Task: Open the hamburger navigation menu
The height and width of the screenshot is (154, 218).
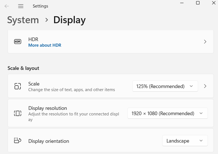Action: point(21,6)
